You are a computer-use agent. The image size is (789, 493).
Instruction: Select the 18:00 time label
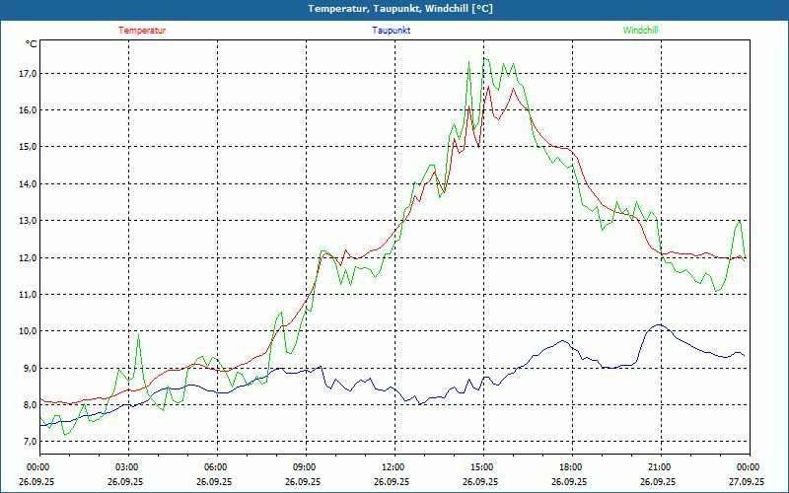click(x=570, y=466)
